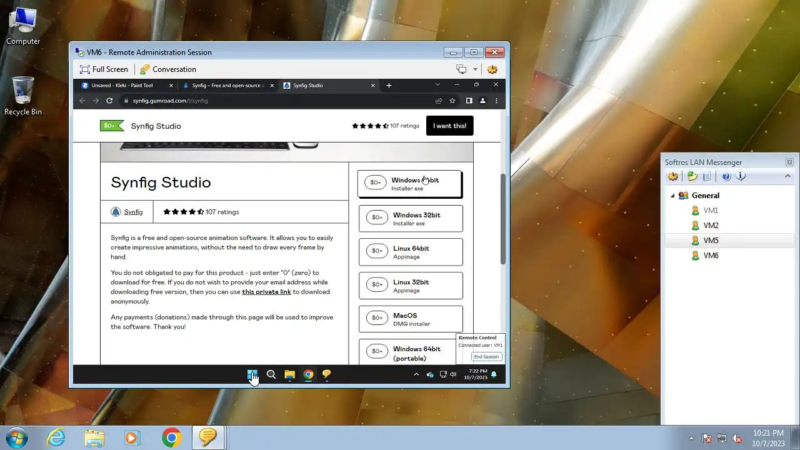Close Softros LAN Messenger panel
Screen dimensions: 800x450
coord(789,162)
